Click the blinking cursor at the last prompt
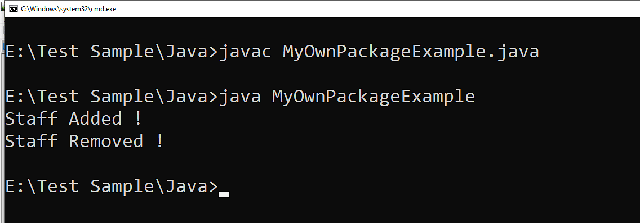Viewport: 640px width, 223px height. [224, 194]
